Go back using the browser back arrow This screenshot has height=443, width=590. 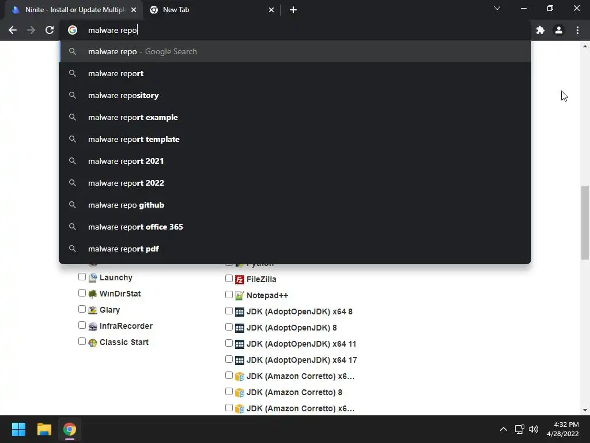(x=13, y=30)
